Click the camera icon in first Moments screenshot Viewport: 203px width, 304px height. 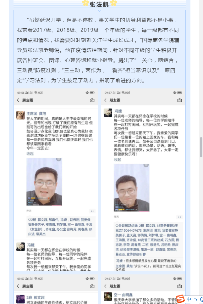[92, 100]
